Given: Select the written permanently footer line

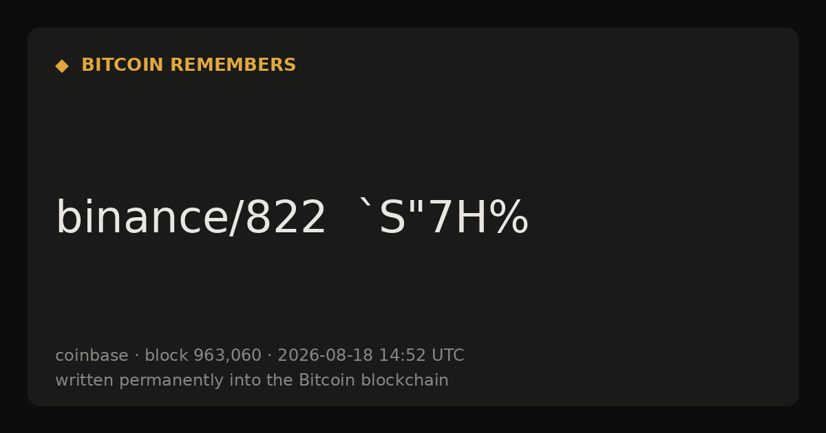Looking at the screenshot, I should point(252,380).
